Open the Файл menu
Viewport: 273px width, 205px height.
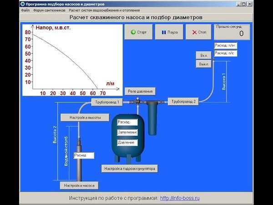click(25, 10)
